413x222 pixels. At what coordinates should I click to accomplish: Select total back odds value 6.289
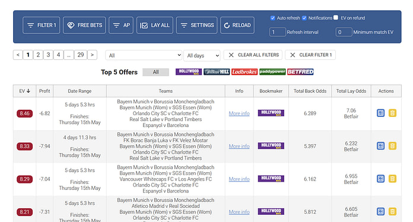coord(310,113)
